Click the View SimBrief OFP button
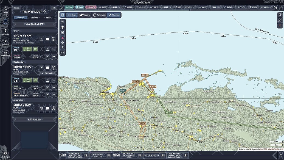This screenshot has width=284, height=160. (x=34, y=24)
